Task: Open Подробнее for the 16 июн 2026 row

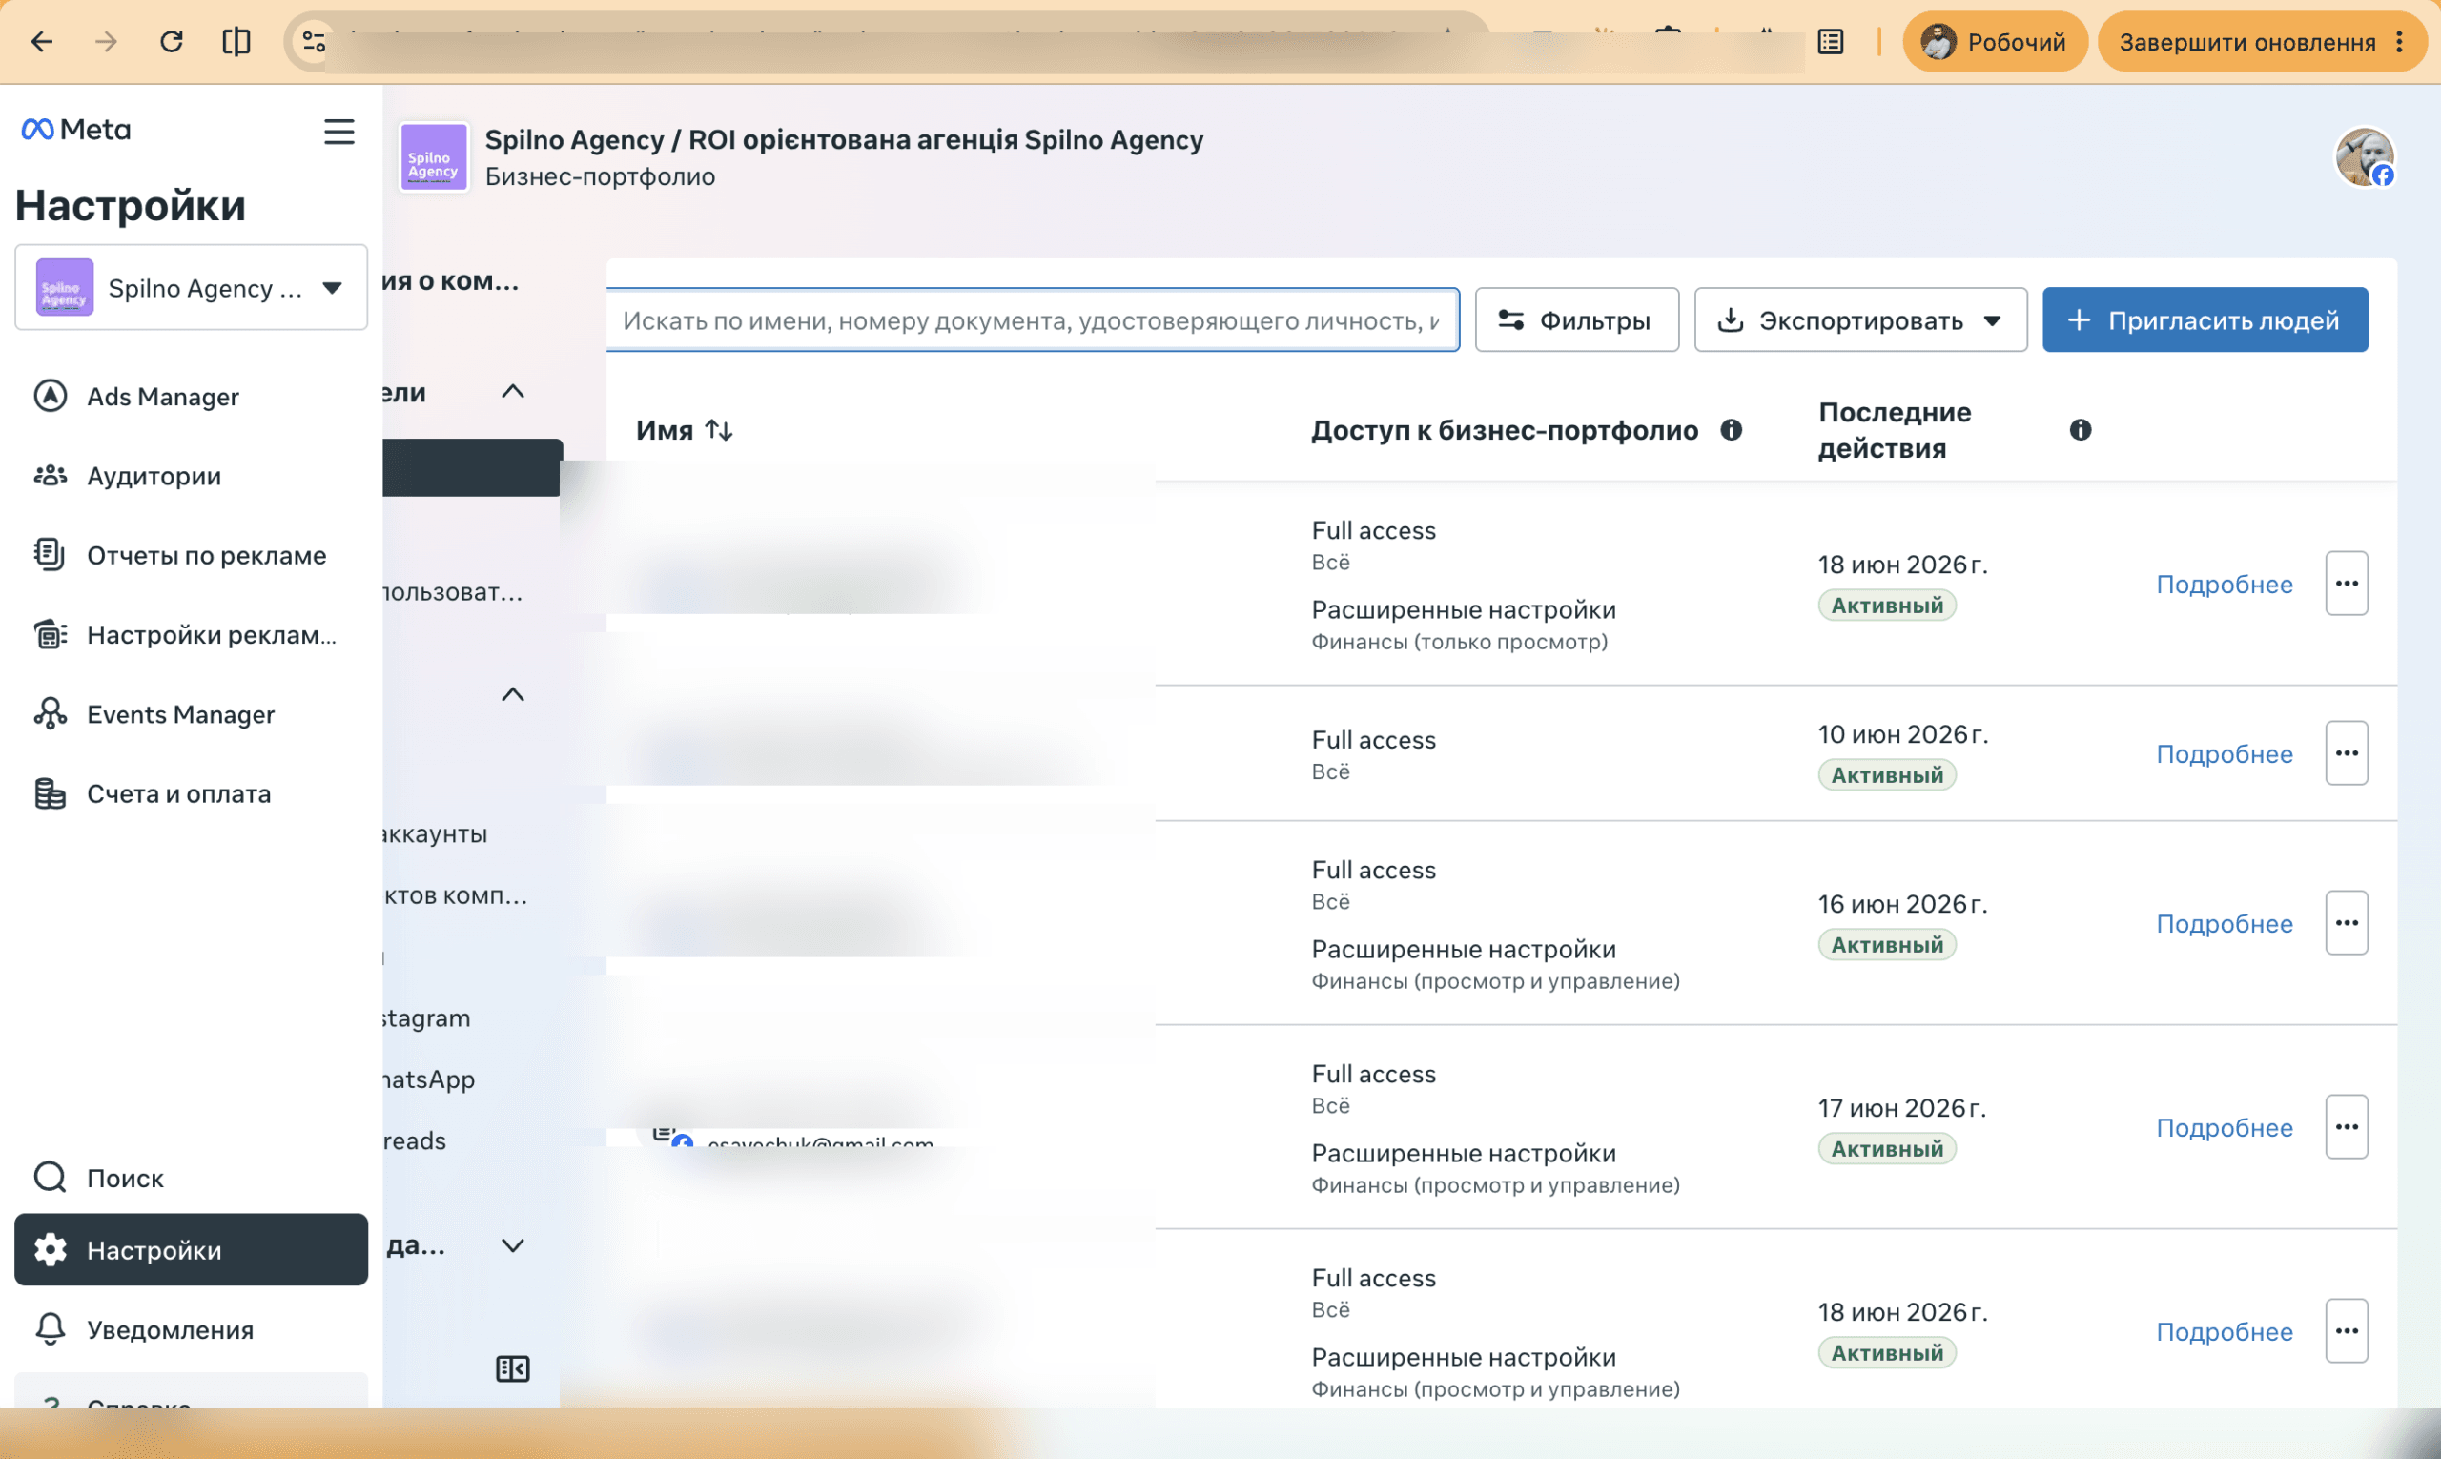Action: tap(2224, 924)
